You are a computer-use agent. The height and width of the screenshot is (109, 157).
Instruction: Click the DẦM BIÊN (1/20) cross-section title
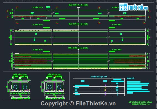54,74
